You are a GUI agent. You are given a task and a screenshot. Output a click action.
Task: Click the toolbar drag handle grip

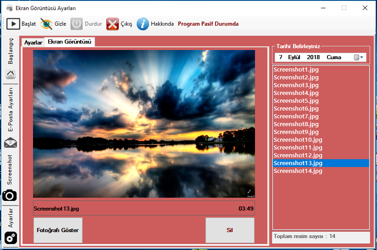[3, 24]
